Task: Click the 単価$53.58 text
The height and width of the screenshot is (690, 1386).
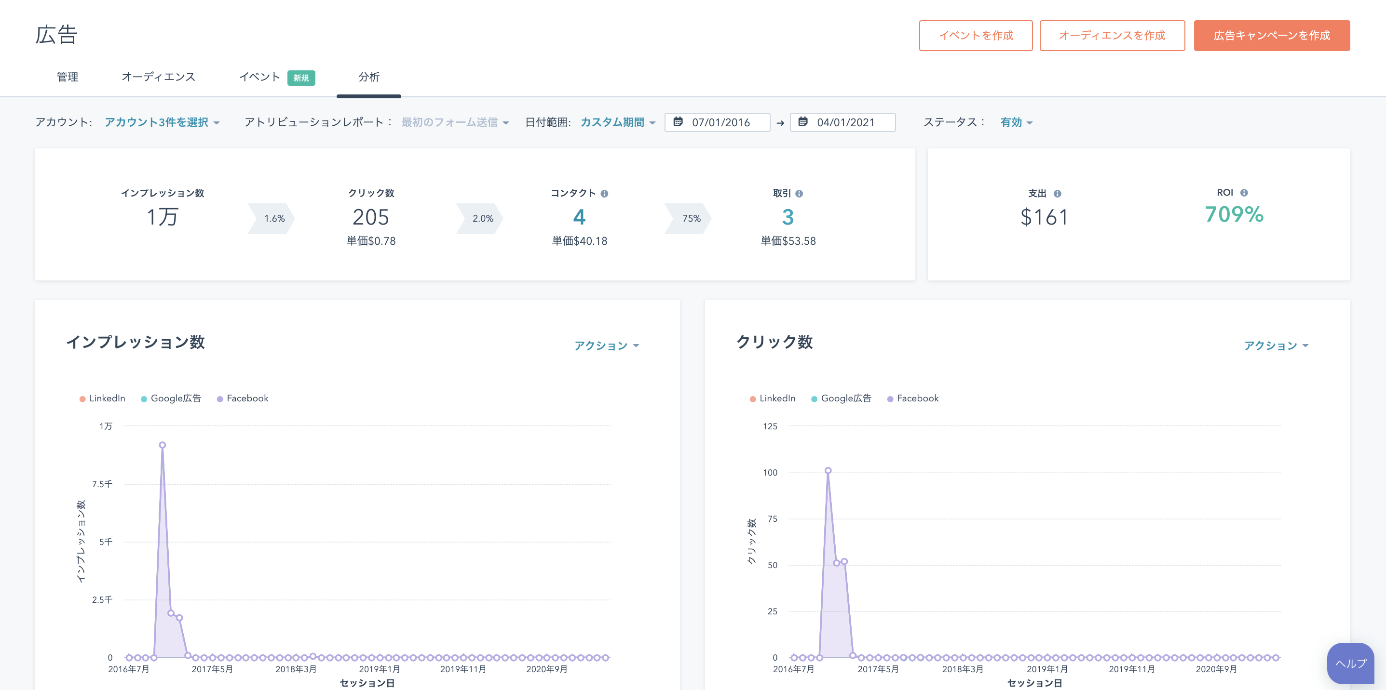Action: click(x=788, y=241)
